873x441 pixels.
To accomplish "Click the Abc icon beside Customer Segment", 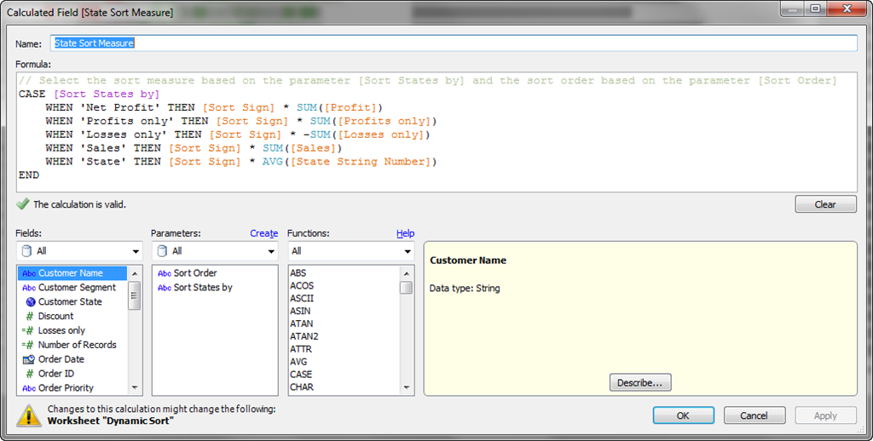I will point(29,288).
